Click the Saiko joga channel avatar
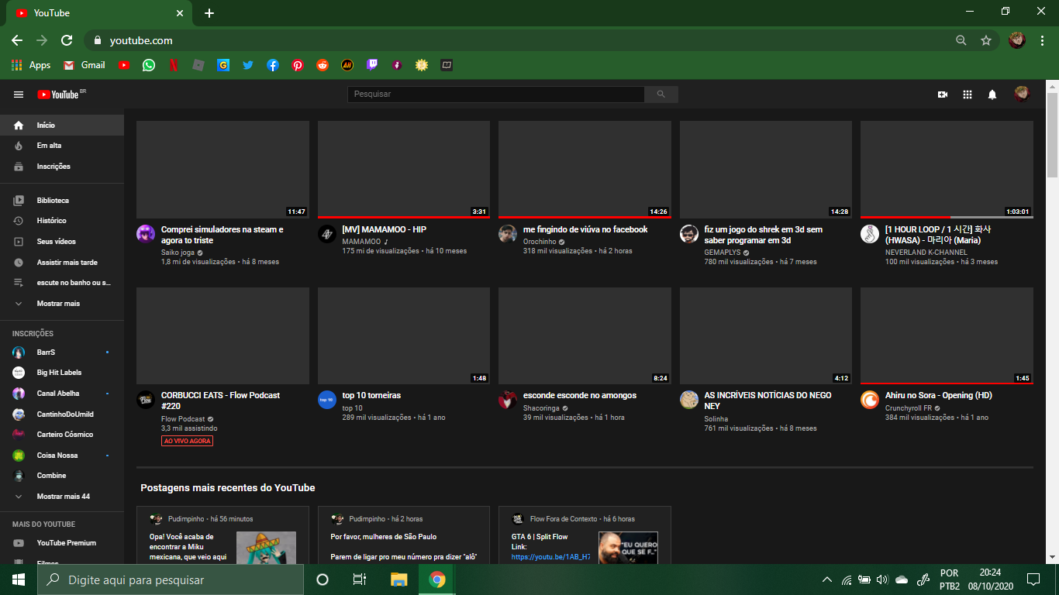 tap(146, 234)
